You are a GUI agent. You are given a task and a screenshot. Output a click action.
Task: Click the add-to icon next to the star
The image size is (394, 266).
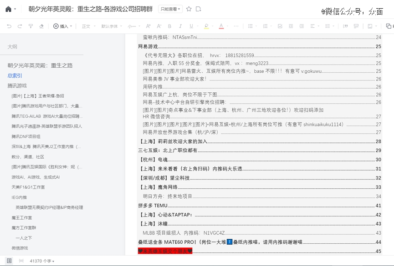pyautogui.click(x=198, y=9)
